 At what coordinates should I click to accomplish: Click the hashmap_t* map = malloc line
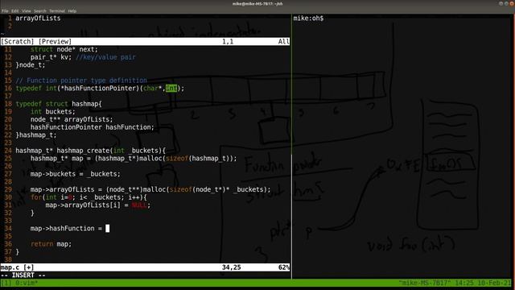coord(134,159)
